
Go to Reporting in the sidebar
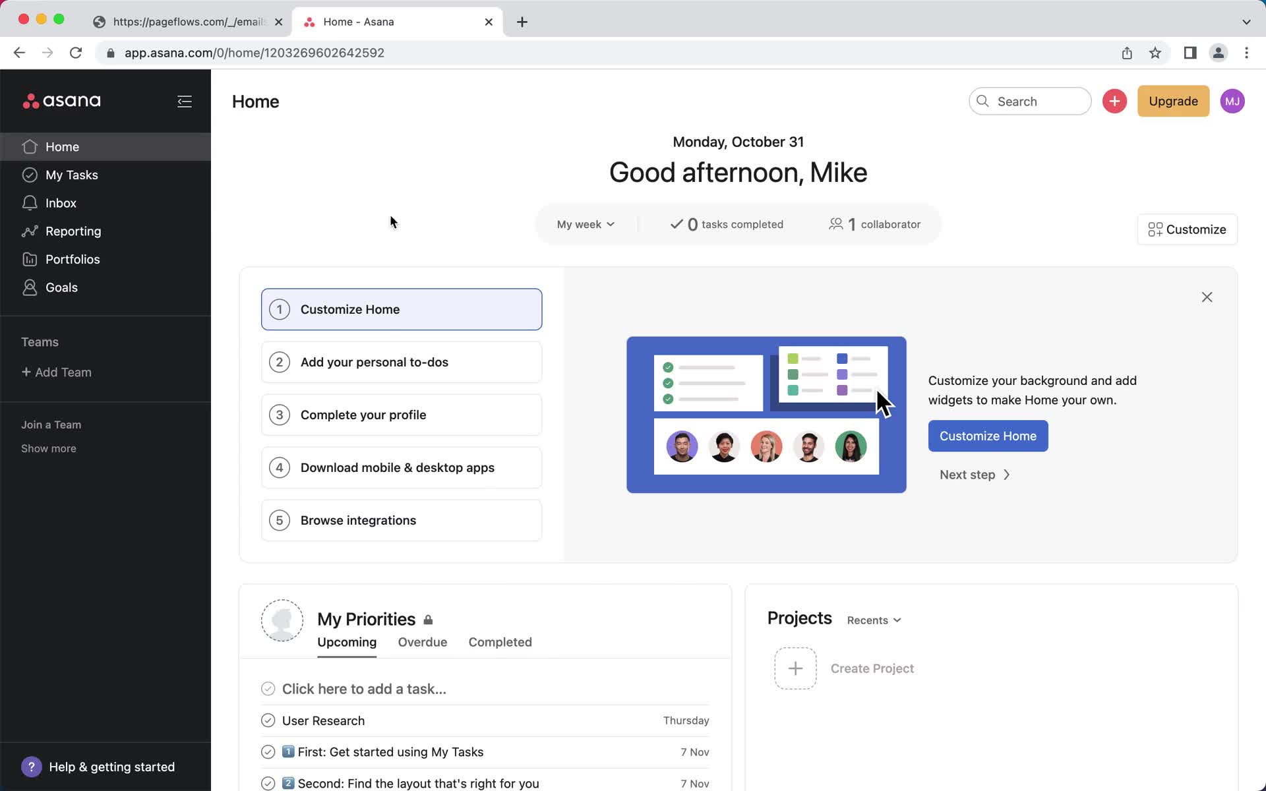105,231
